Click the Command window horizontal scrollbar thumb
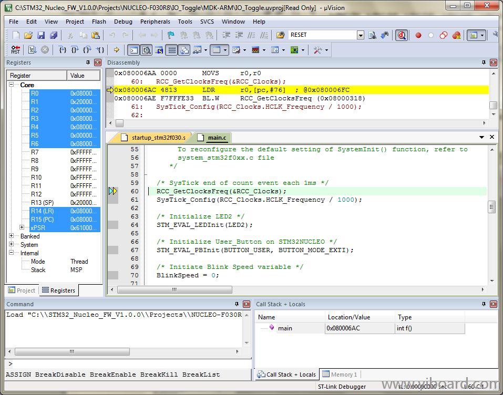 [x=72, y=351]
